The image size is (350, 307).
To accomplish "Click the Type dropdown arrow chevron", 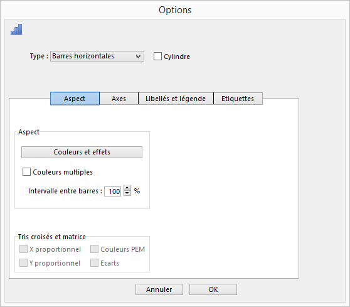I will 139,57.
